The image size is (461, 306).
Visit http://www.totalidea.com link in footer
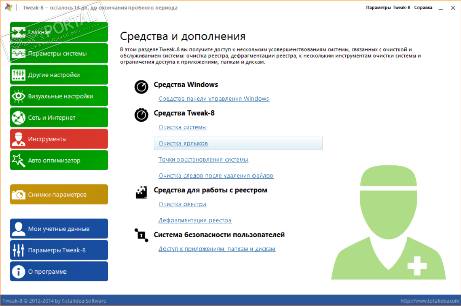click(429, 301)
